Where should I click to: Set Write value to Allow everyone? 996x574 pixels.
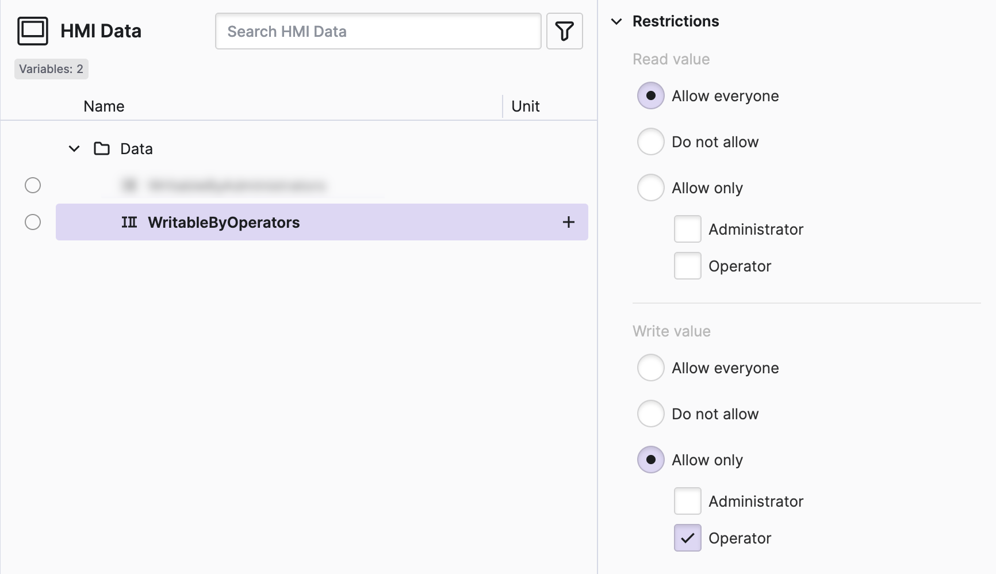tap(650, 368)
